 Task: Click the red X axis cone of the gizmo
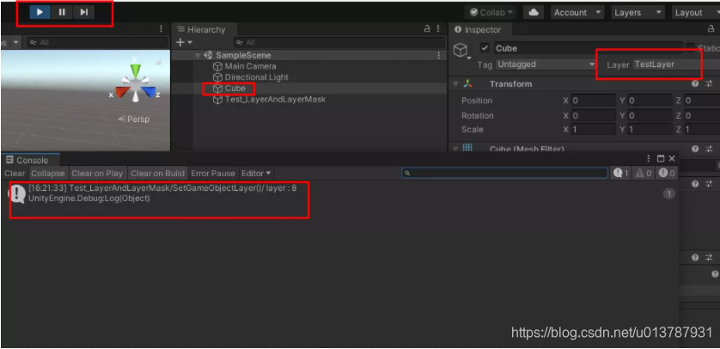pyautogui.click(x=122, y=92)
